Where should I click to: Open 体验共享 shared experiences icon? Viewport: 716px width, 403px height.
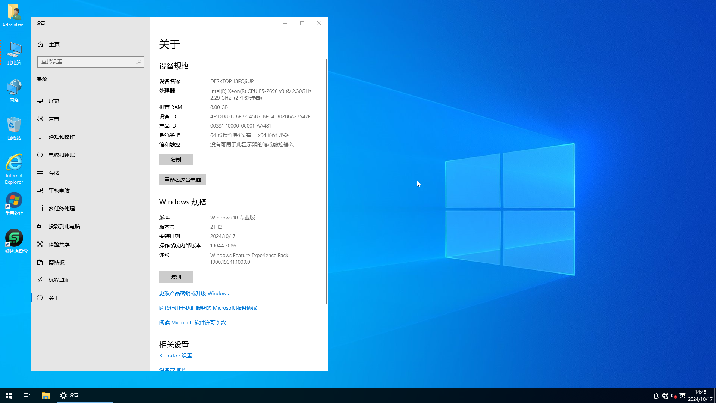point(40,244)
